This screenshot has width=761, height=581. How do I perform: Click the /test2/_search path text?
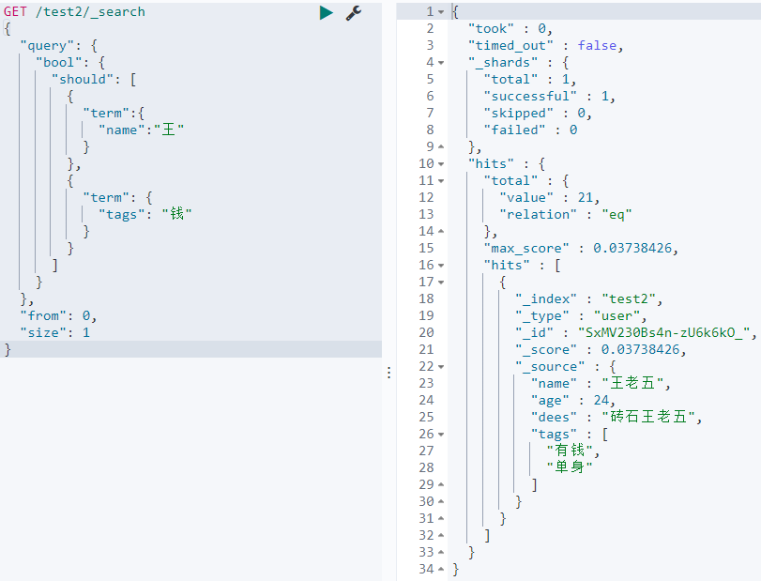[90, 11]
